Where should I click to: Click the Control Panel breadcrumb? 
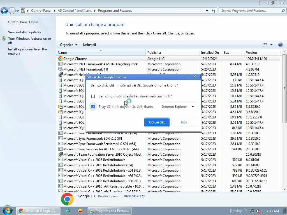pyautogui.click(x=41, y=11)
